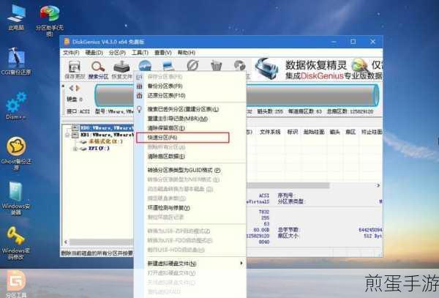Open the 查看(V) menu

pos(163,53)
